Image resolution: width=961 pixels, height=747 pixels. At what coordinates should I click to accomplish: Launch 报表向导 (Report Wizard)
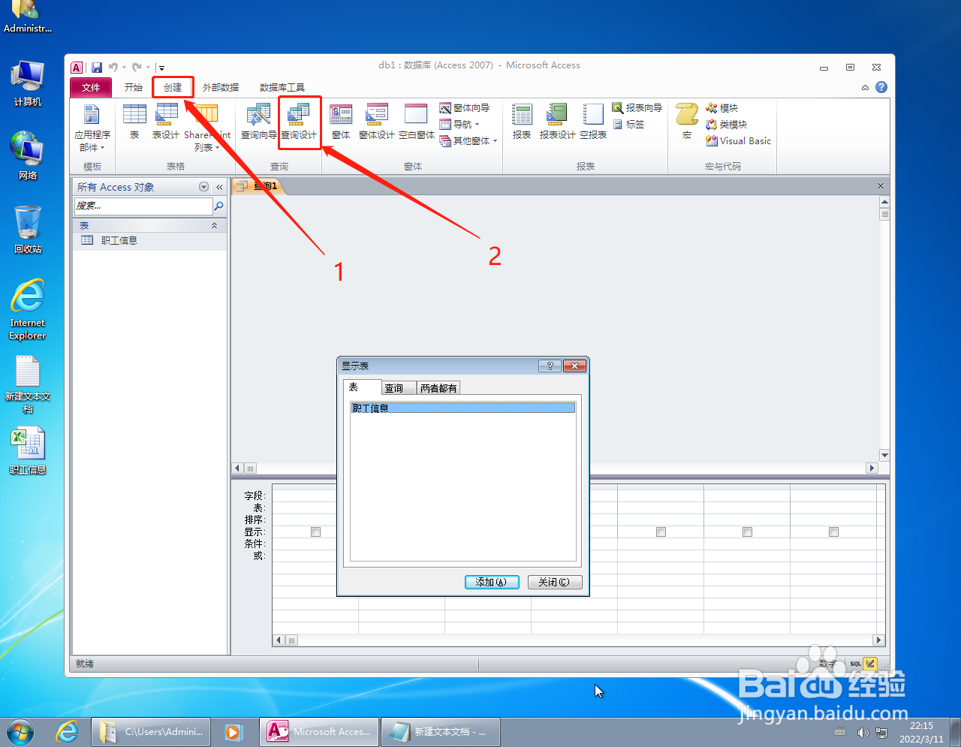[x=637, y=108]
